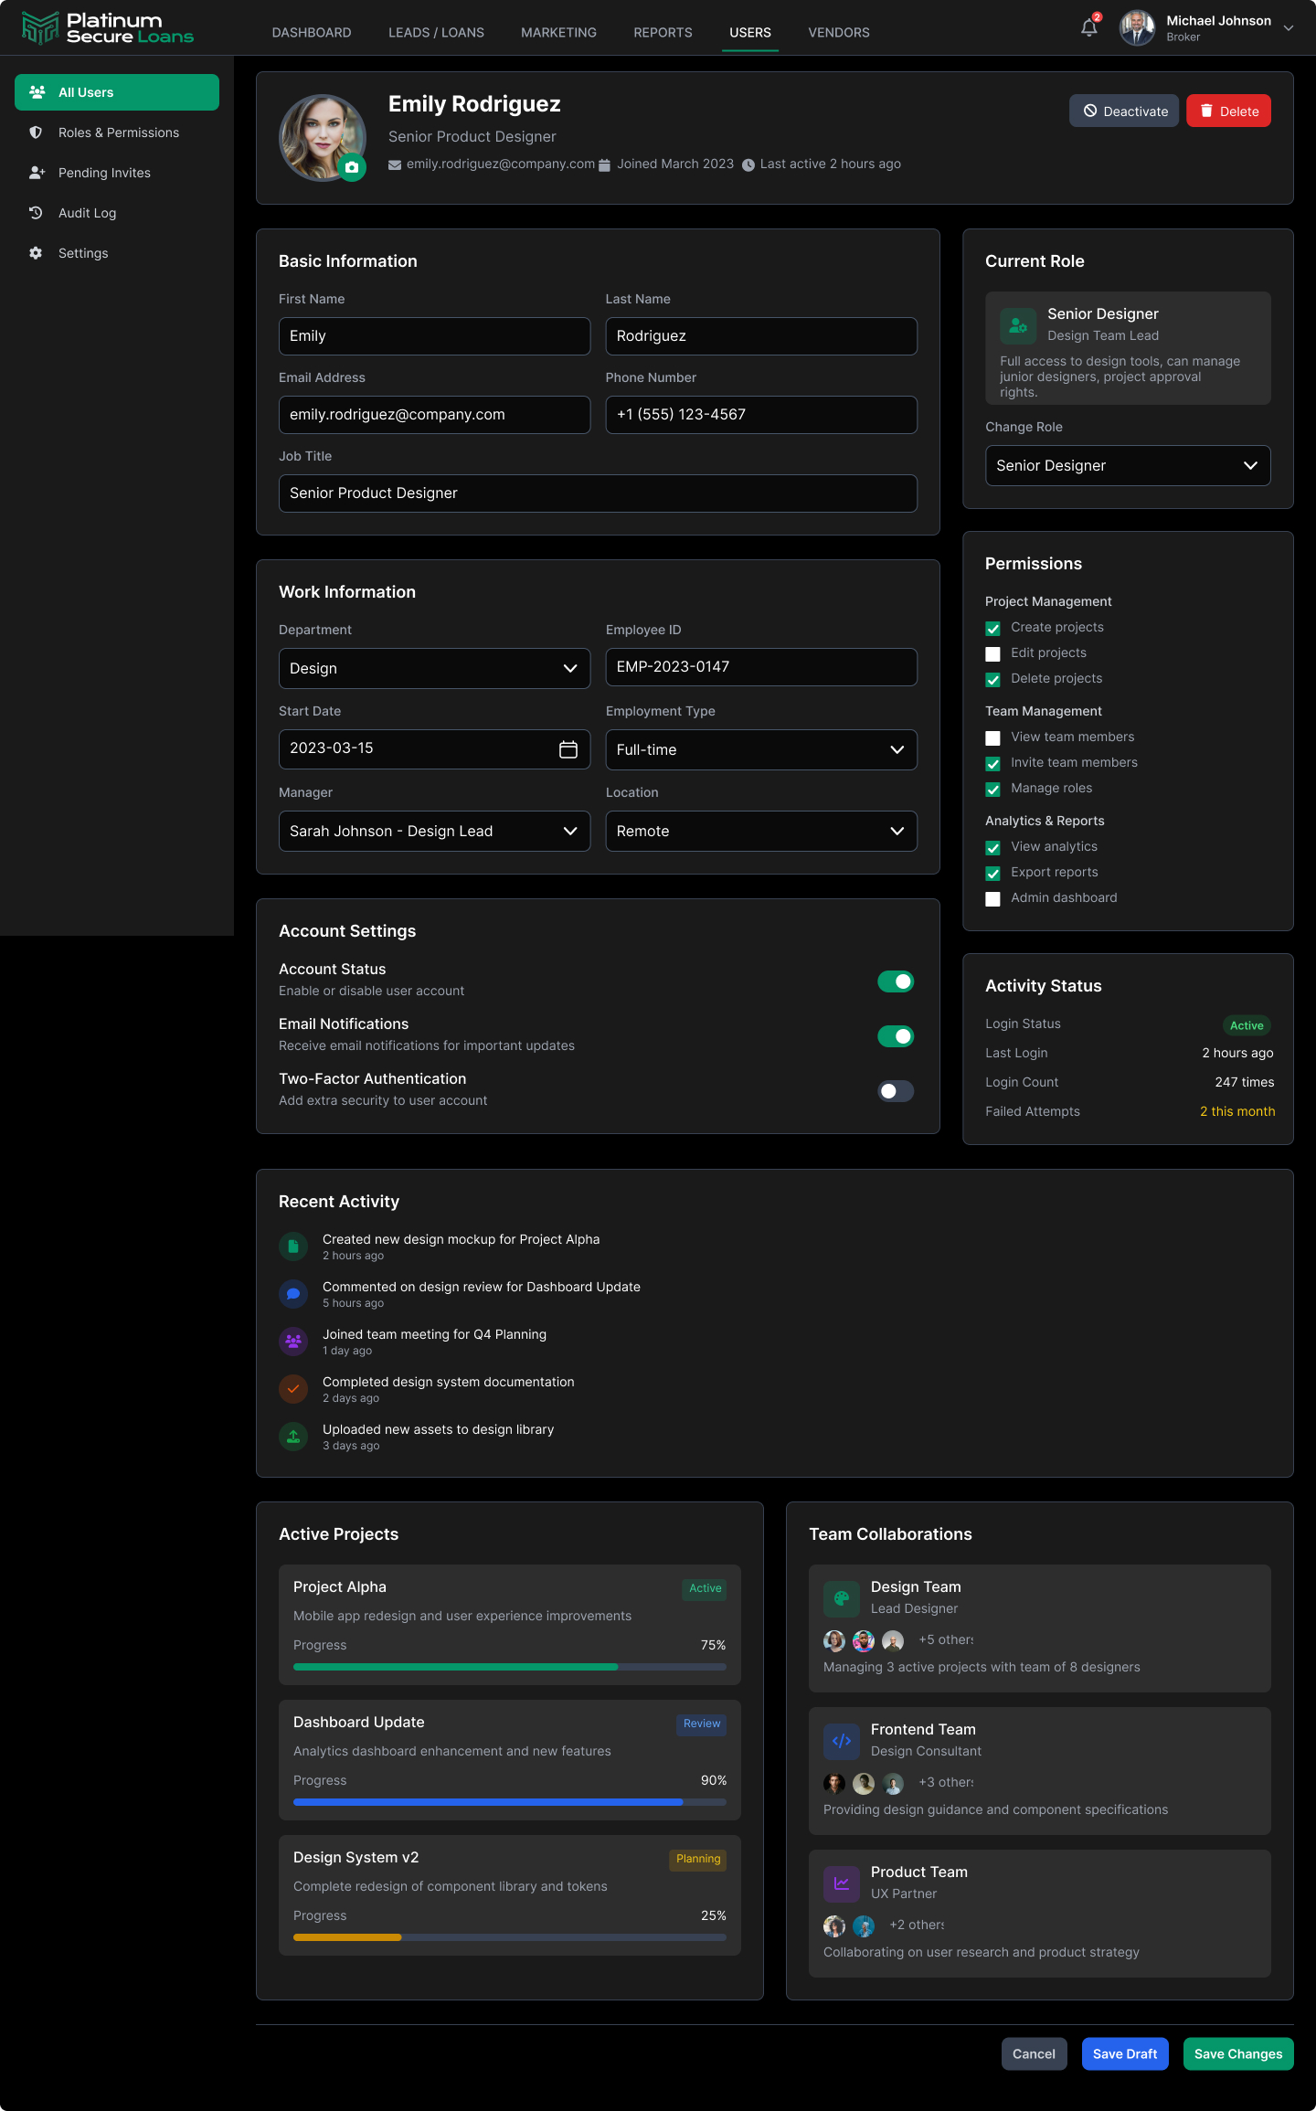Click the Dashboard Update progress bar
The image size is (1316, 2111).
click(510, 1802)
